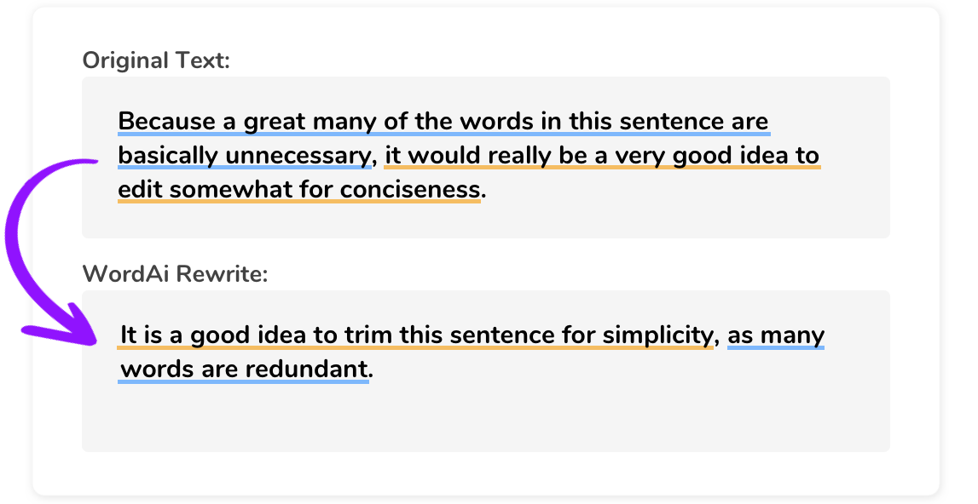
Task: Click the word 'redundant' in the rewrite box
Action: point(307,369)
